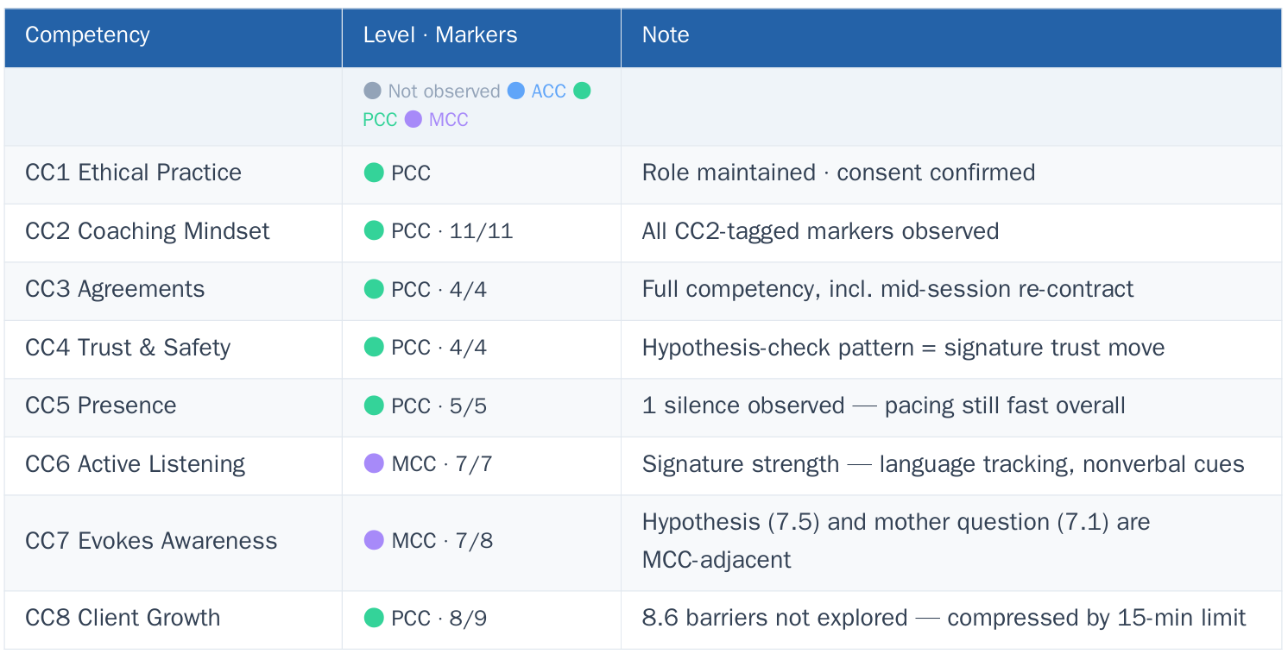The image size is (1288, 654).
Task: Click green dot in CC5 Presence row
Action: click(x=374, y=406)
